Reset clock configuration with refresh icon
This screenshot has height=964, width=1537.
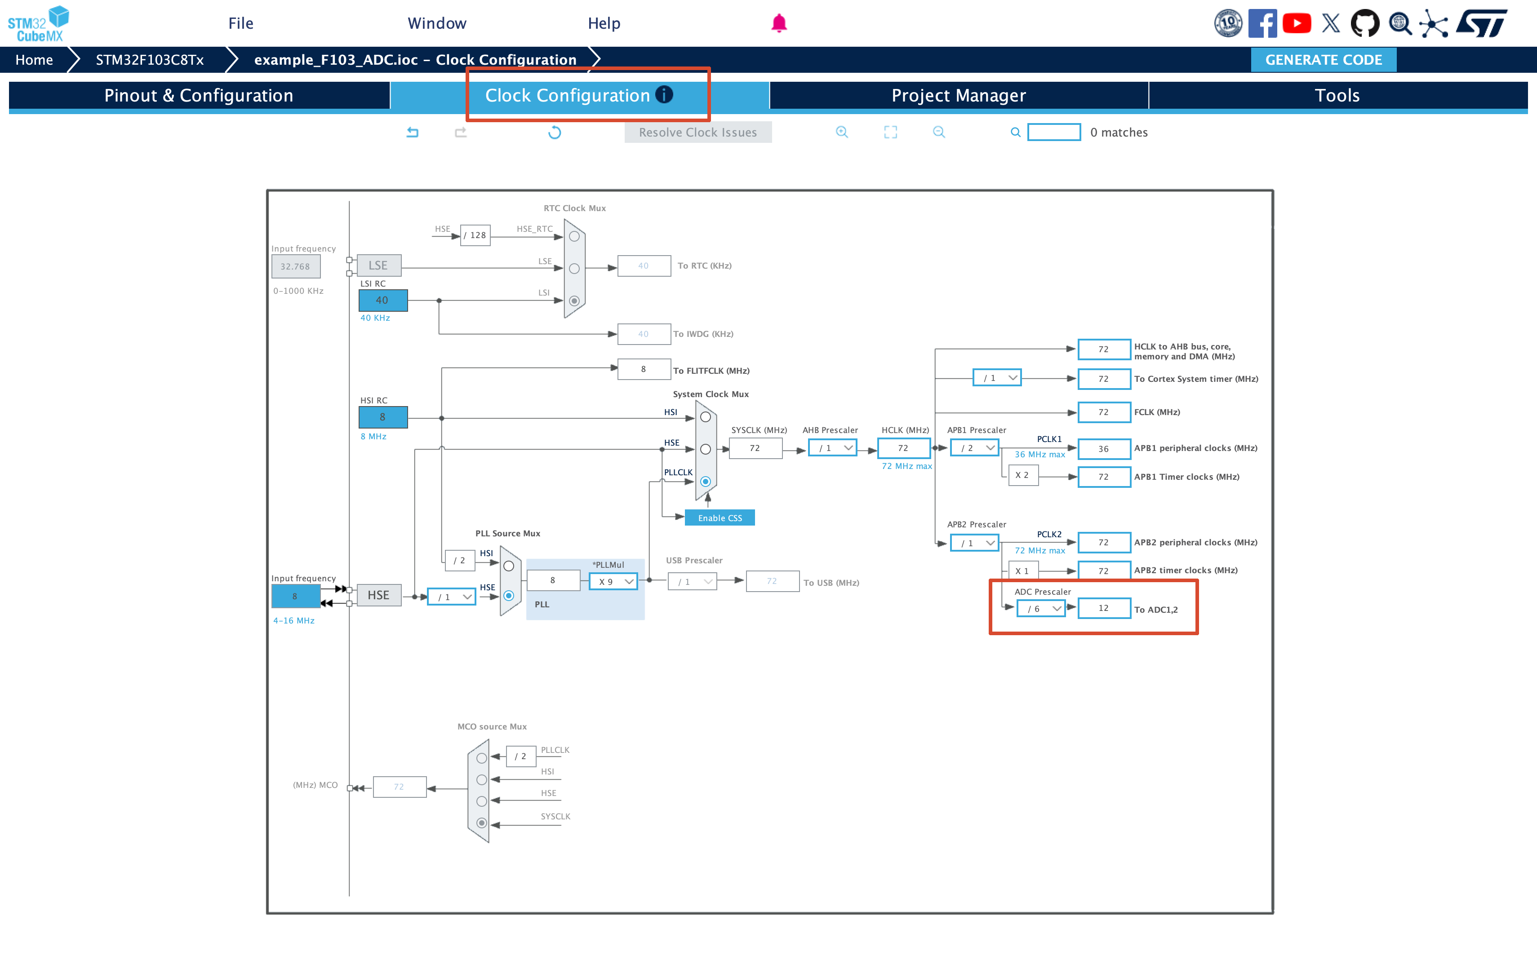555,132
